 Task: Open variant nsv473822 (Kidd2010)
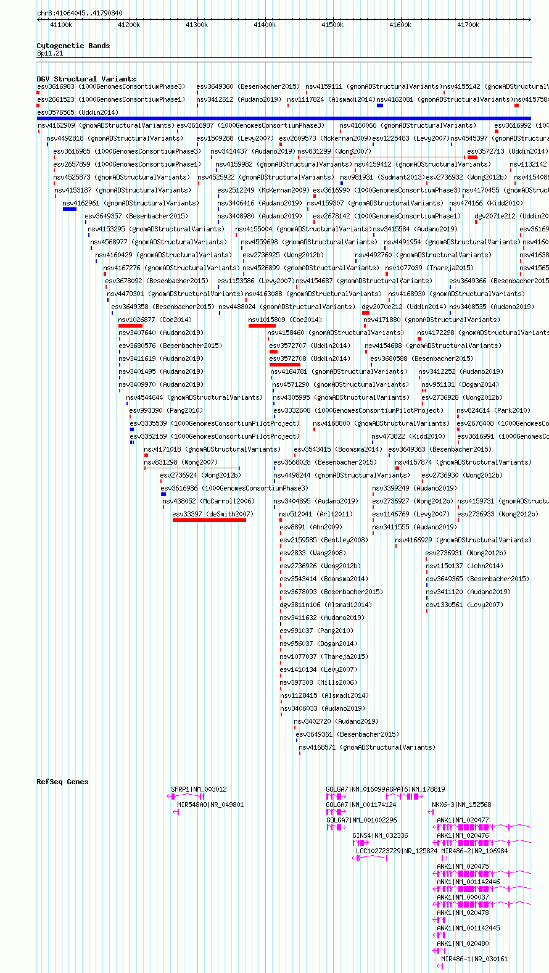[408, 436]
